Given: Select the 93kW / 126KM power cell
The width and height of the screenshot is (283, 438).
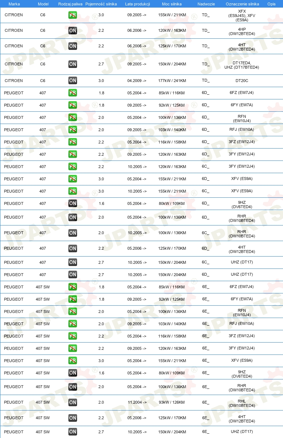Looking at the screenshot, I should [x=172, y=402].
